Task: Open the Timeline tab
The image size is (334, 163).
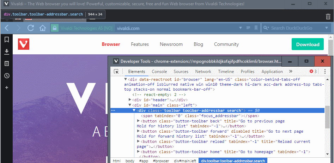Action: click(226, 72)
